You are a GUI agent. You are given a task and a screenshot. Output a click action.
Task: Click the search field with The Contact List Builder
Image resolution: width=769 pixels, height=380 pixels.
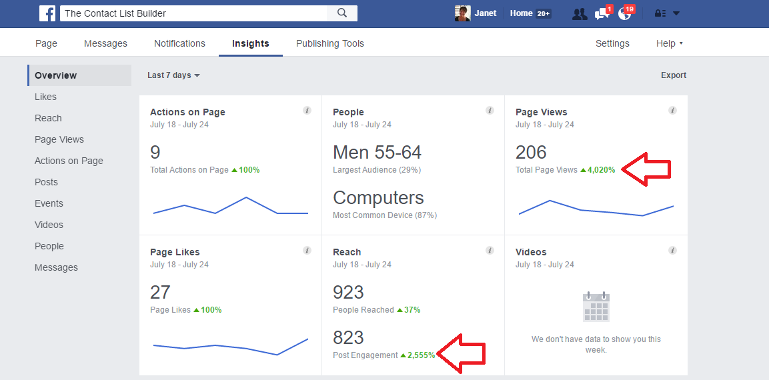point(193,13)
